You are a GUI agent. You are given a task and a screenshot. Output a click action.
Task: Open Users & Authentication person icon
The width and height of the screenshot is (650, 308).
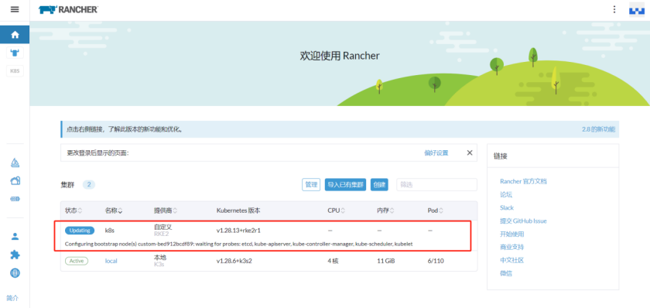(15, 236)
